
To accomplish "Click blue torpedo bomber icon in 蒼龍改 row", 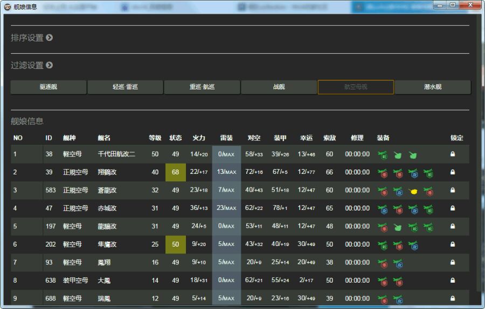I will coord(398,191).
